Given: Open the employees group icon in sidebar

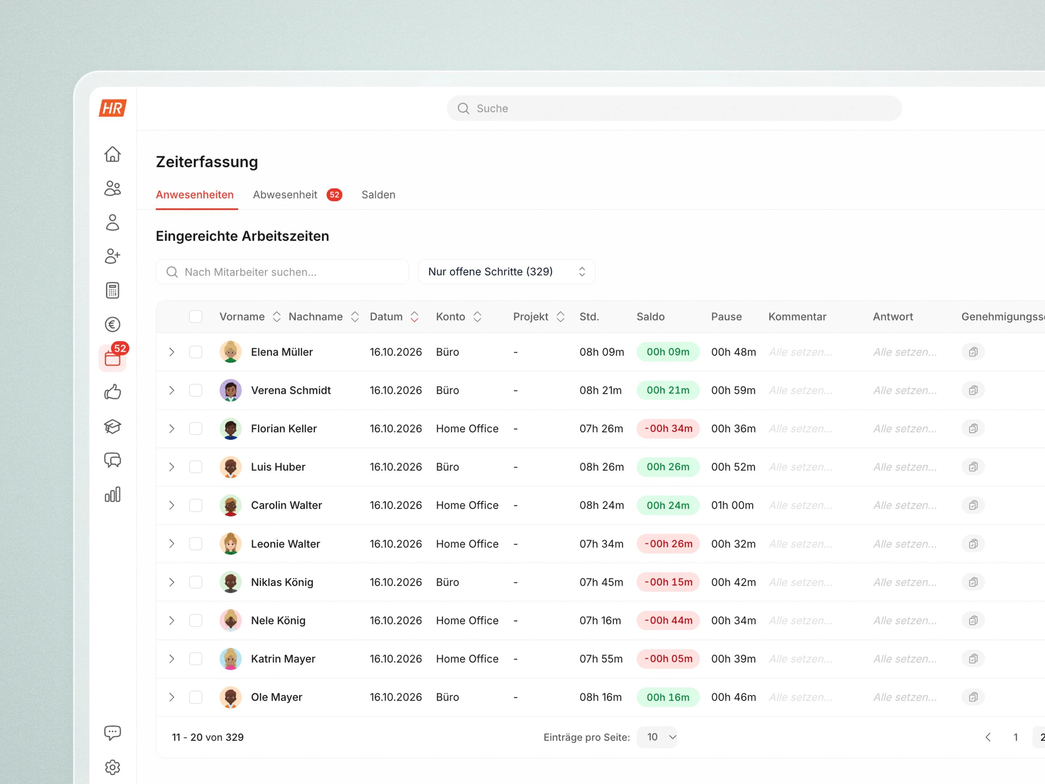Looking at the screenshot, I should pyautogui.click(x=112, y=188).
